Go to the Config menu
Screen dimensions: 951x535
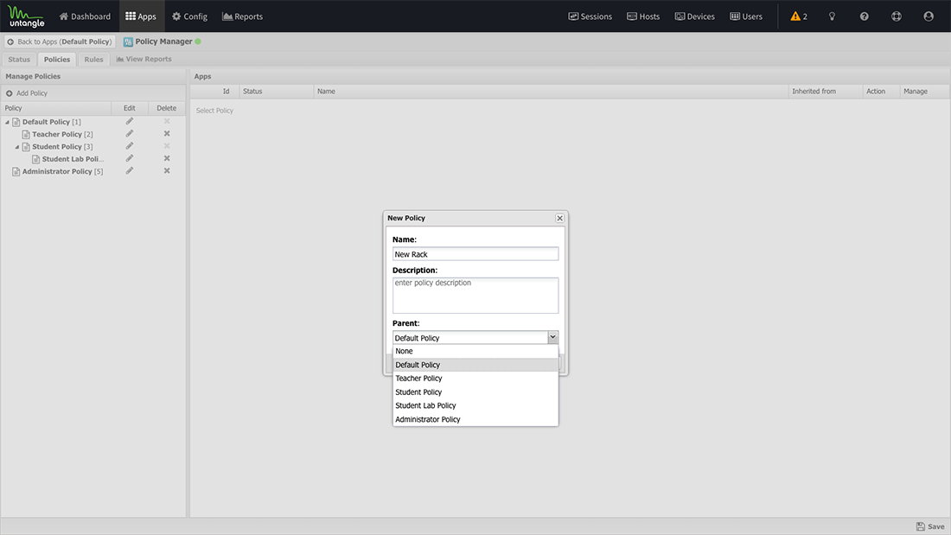[x=189, y=16]
